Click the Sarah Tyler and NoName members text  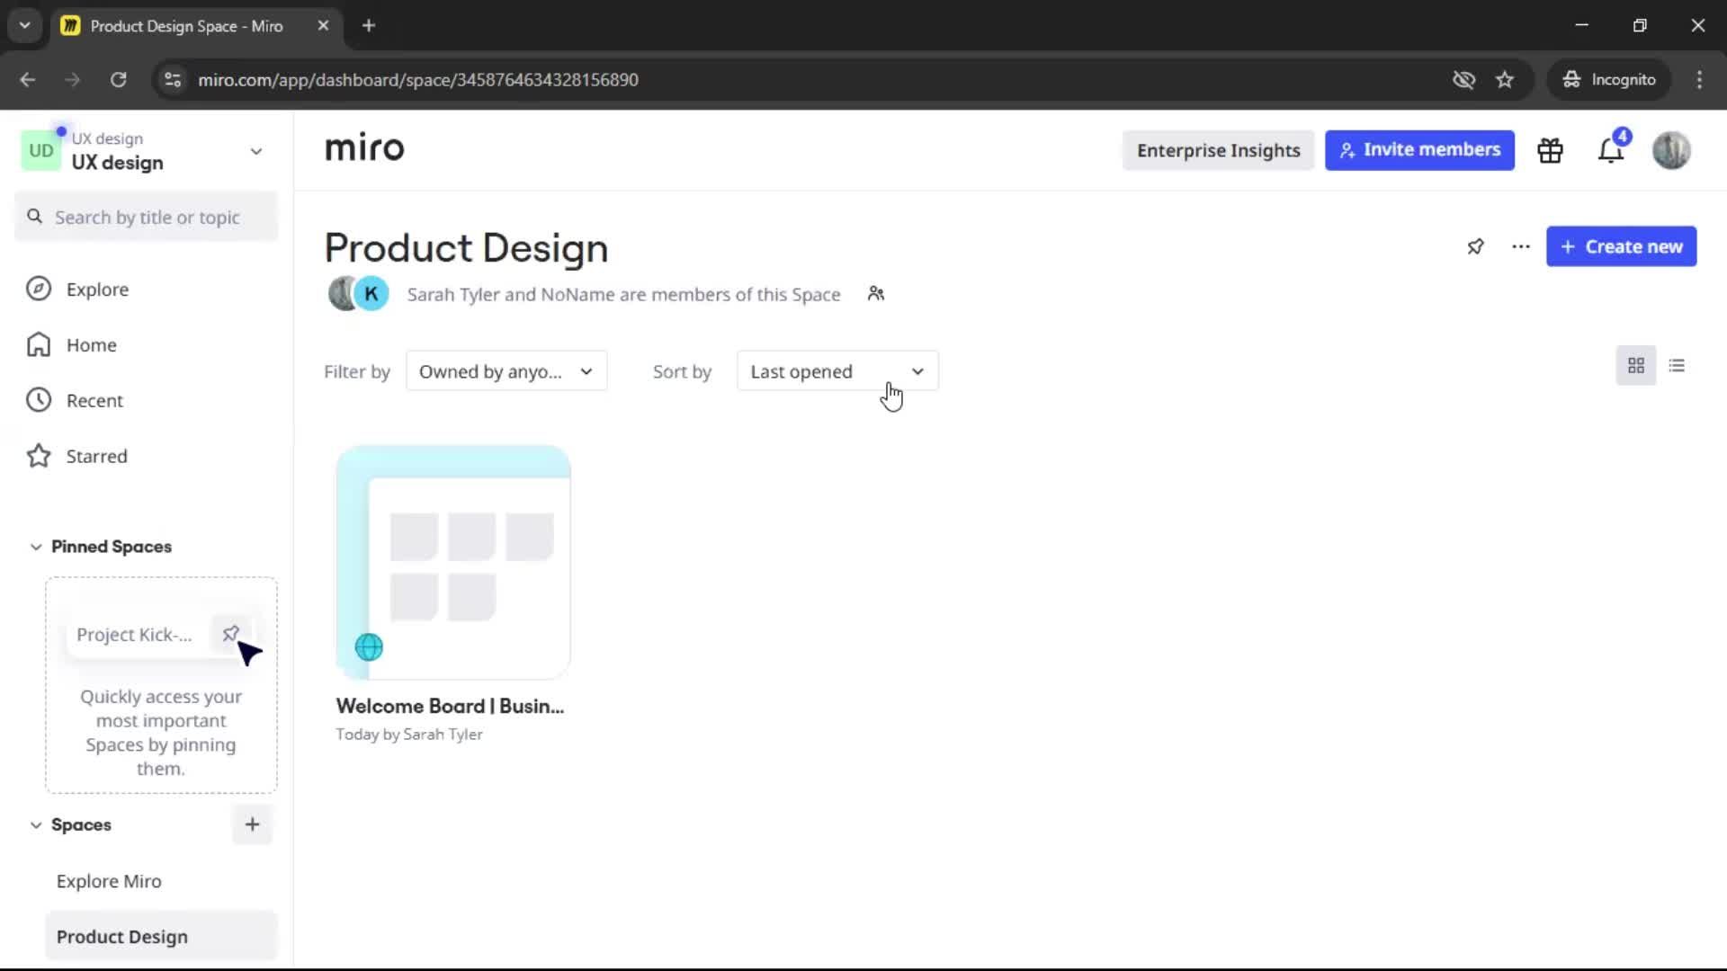(623, 294)
